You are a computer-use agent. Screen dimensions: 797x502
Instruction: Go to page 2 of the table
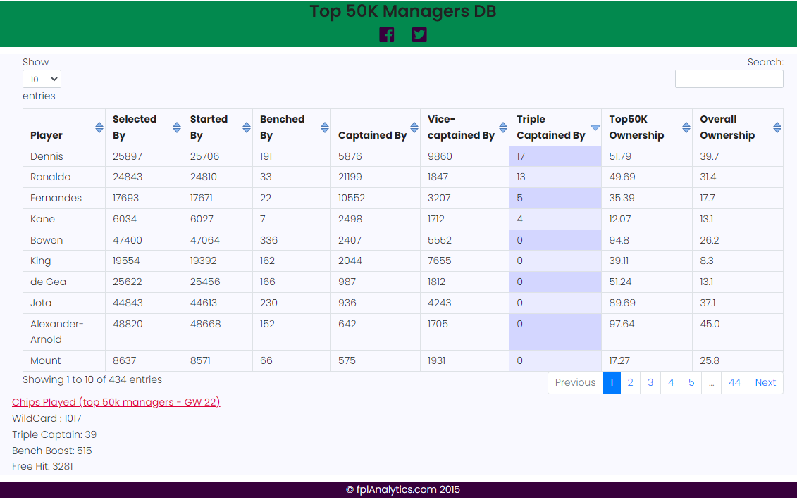point(630,382)
